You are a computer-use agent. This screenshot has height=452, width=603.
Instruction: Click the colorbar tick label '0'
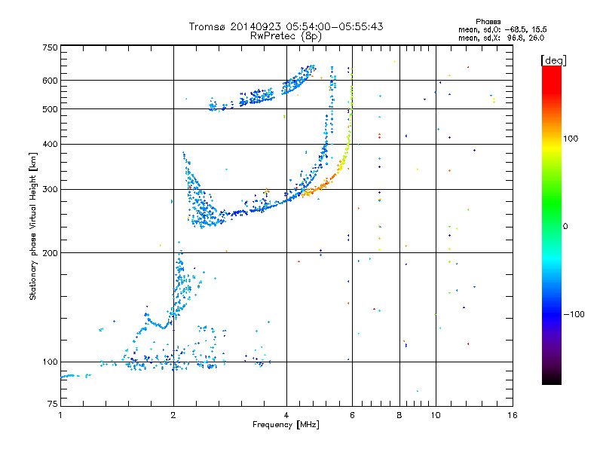point(565,227)
